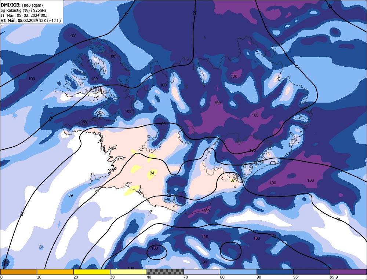Click the lavender 70–80 legend swatch

click(x=202, y=272)
